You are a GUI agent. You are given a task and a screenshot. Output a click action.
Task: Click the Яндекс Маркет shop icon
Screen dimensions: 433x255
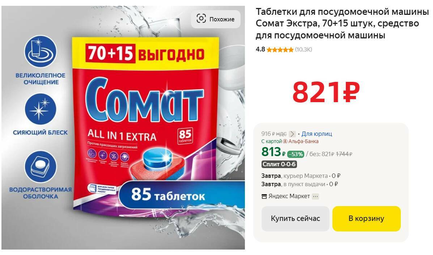pos(264,196)
